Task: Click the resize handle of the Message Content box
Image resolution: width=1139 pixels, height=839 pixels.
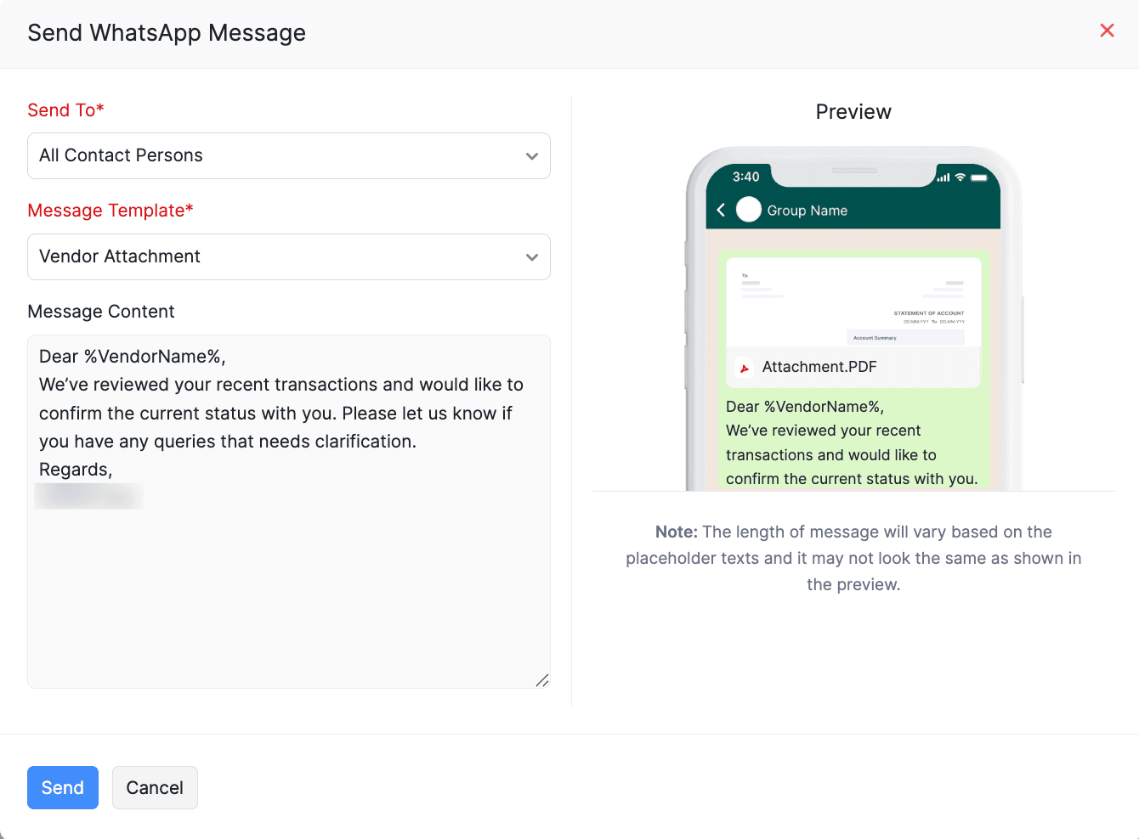Action: pyautogui.click(x=542, y=680)
